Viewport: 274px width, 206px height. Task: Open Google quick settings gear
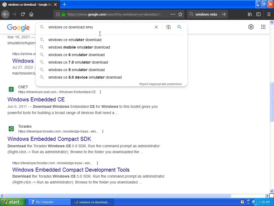point(251,27)
